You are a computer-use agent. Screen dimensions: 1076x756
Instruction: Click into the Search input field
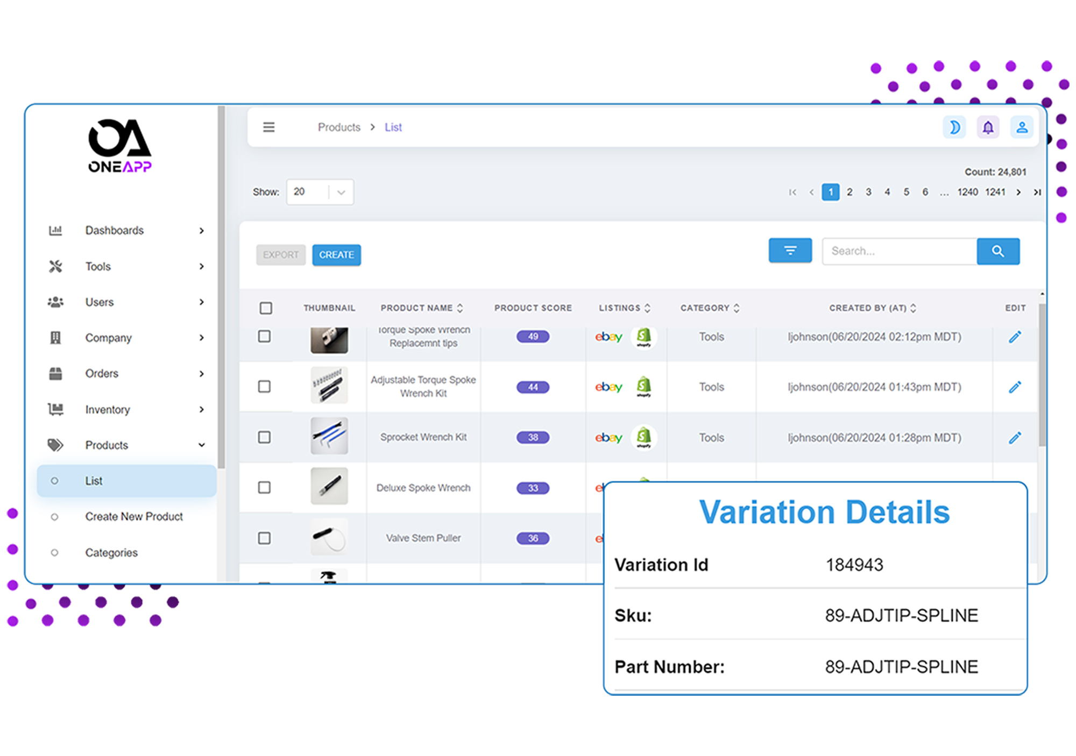tap(898, 251)
